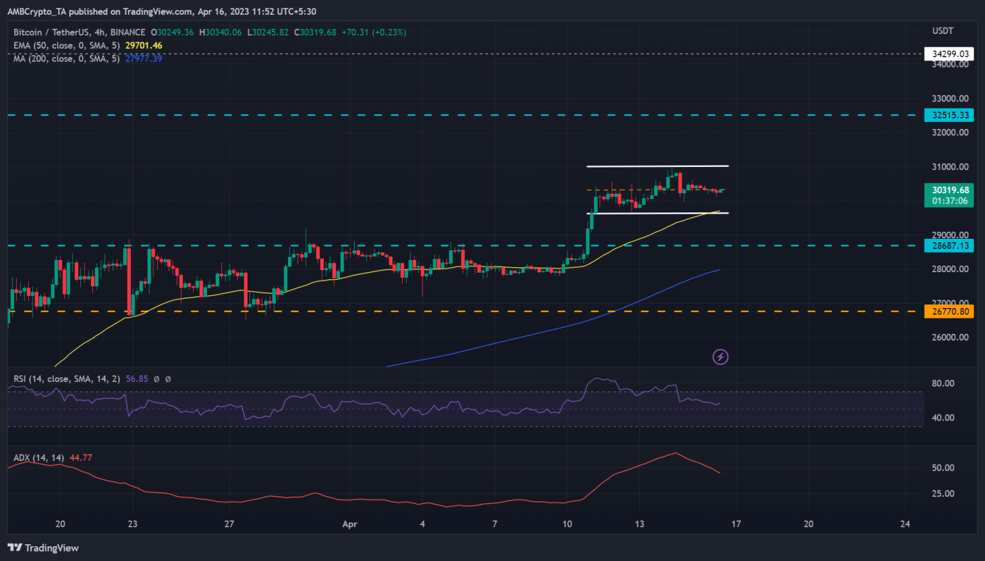Click the date 13 on time axis
The width and height of the screenshot is (985, 561).
(x=639, y=524)
